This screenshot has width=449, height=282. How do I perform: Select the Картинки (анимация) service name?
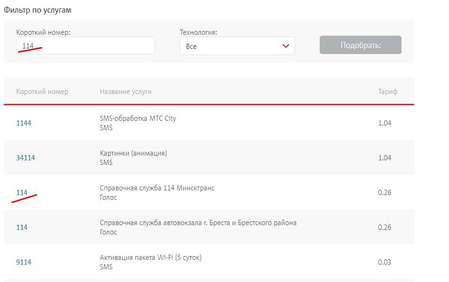(x=134, y=153)
